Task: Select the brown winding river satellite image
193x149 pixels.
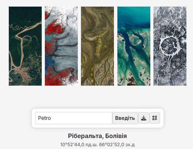Action: coord(25,46)
